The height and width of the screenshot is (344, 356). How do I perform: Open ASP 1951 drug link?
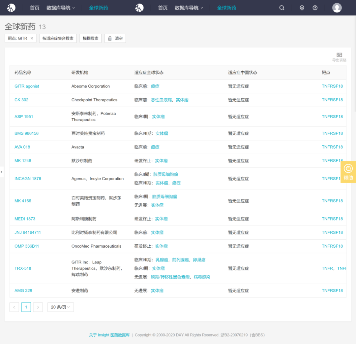tap(24, 117)
